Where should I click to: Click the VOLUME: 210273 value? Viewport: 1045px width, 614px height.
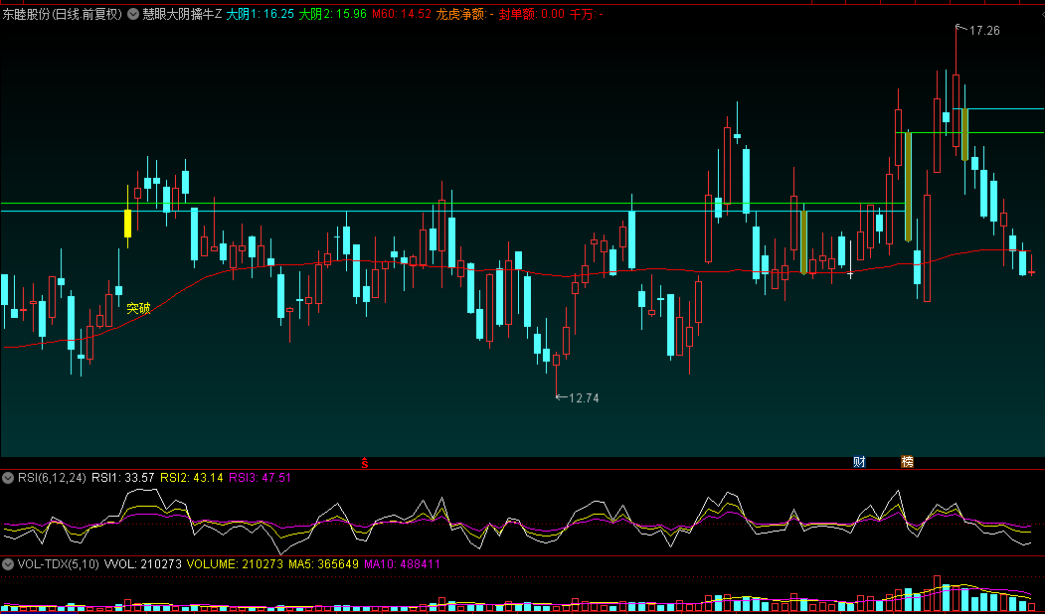[x=235, y=564]
